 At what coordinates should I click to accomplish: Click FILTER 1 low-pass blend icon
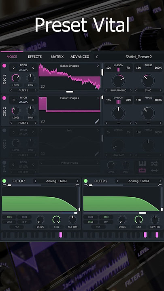(x=4, y=185)
